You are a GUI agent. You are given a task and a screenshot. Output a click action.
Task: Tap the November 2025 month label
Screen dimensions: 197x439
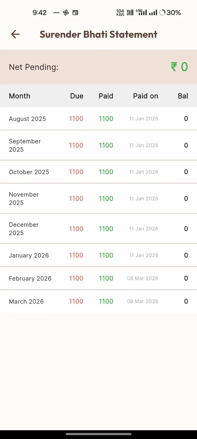tap(24, 199)
